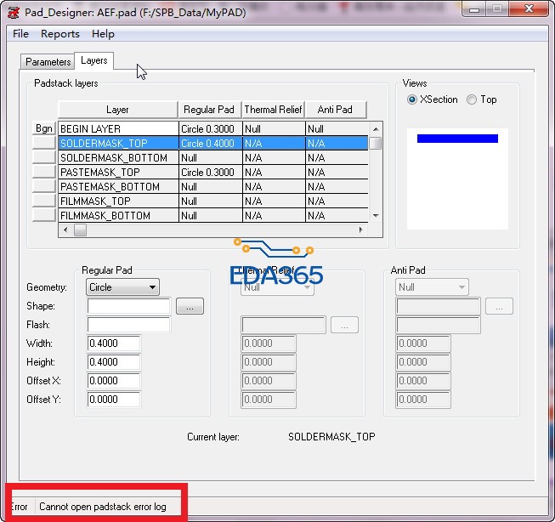Click the row button beside PASTEMASK_TOP
Screen dimensions: 555x522
tap(44, 172)
